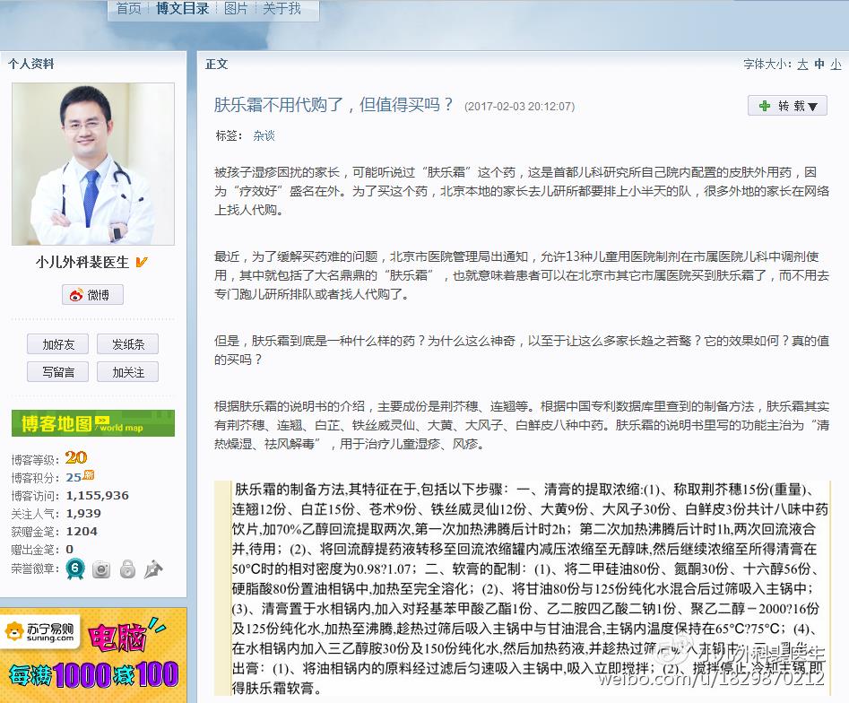Click the green plus icon on 转载 button
The image size is (849, 703).
coord(765,105)
